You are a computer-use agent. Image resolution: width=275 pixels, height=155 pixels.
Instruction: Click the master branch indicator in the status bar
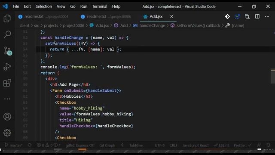13,146
